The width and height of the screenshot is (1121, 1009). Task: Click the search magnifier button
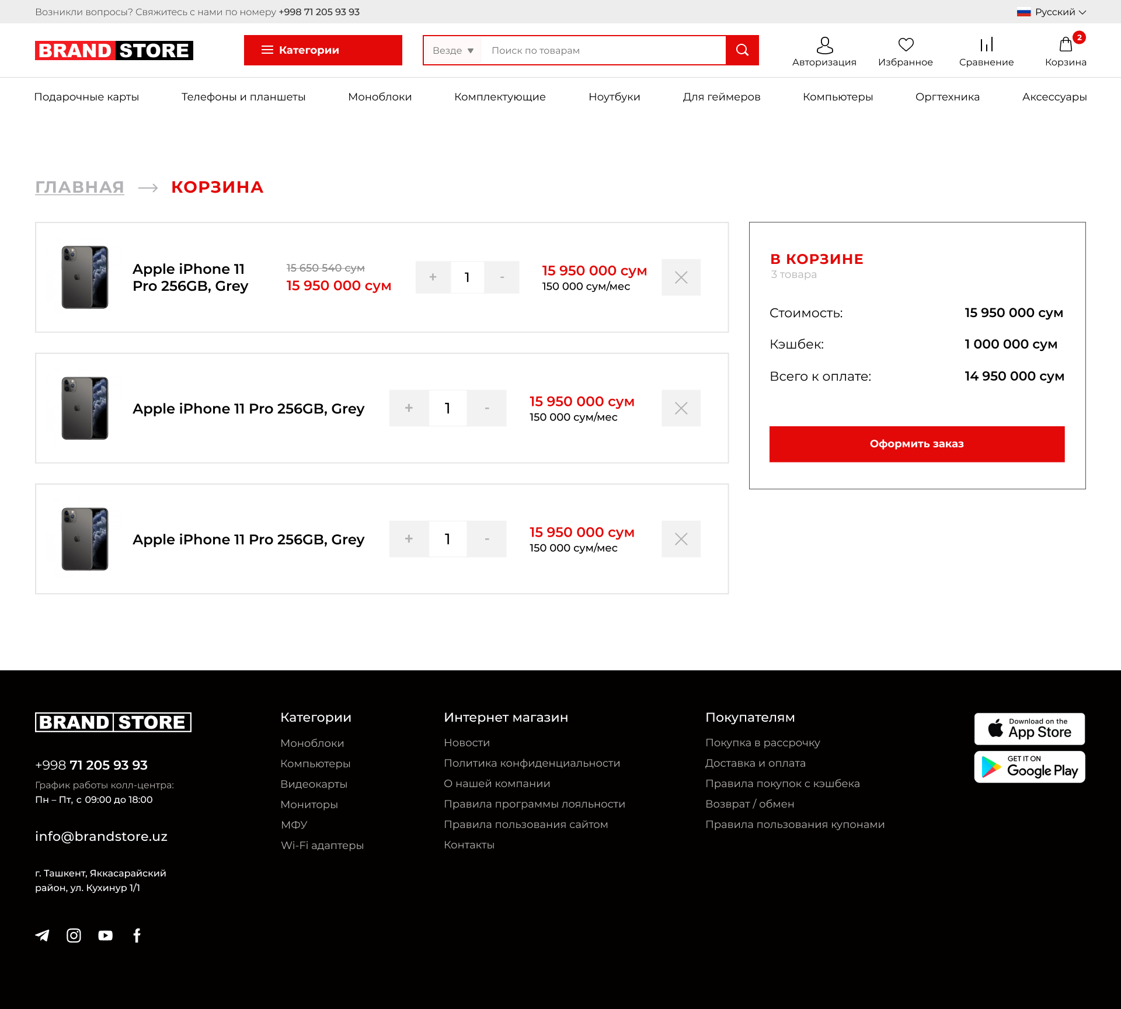[x=742, y=50]
